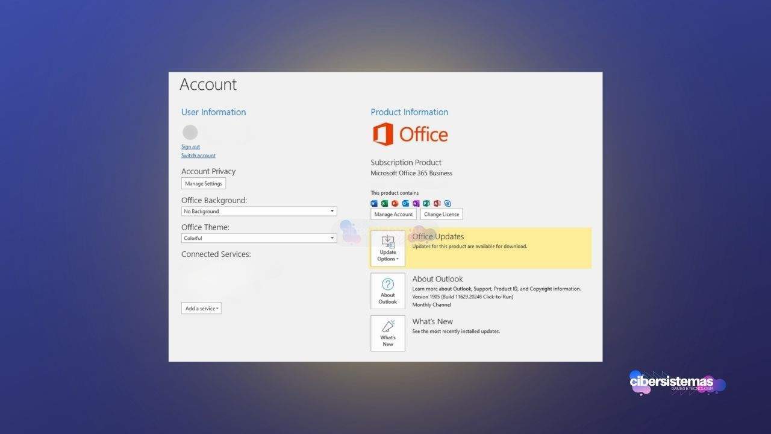Click the version 1905 build text
The image size is (771, 434).
463,297
